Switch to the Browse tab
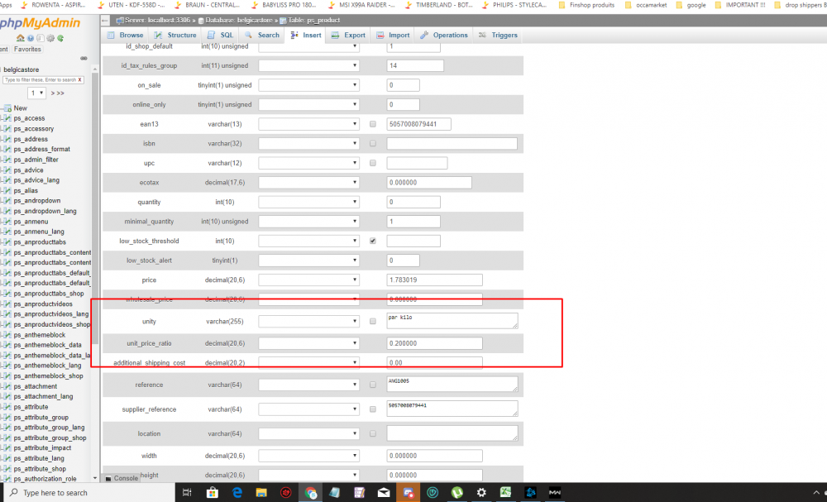This screenshot has width=827, height=502. (126, 36)
